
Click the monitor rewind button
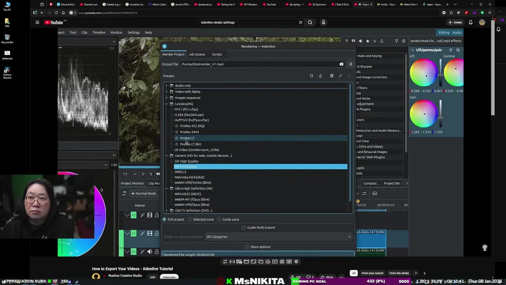coord(158,174)
